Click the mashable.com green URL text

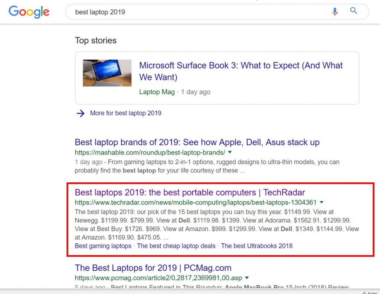[x=150, y=153]
